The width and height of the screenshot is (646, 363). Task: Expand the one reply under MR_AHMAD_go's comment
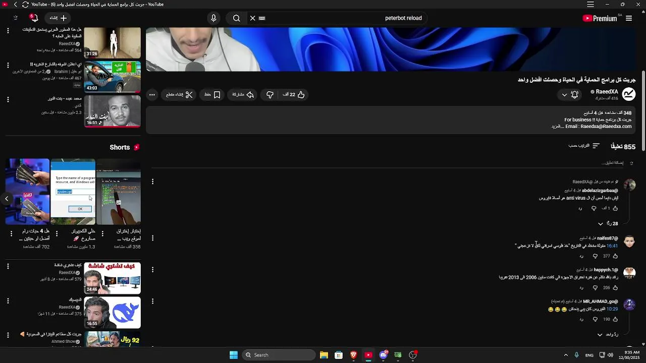[x=608, y=335]
